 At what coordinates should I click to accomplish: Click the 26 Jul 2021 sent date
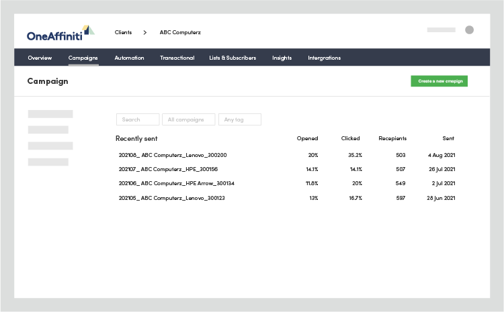point(442,169)
